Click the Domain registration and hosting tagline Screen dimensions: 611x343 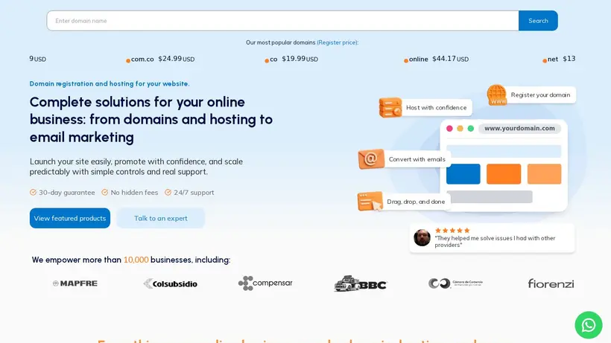[x=110, y=83]
